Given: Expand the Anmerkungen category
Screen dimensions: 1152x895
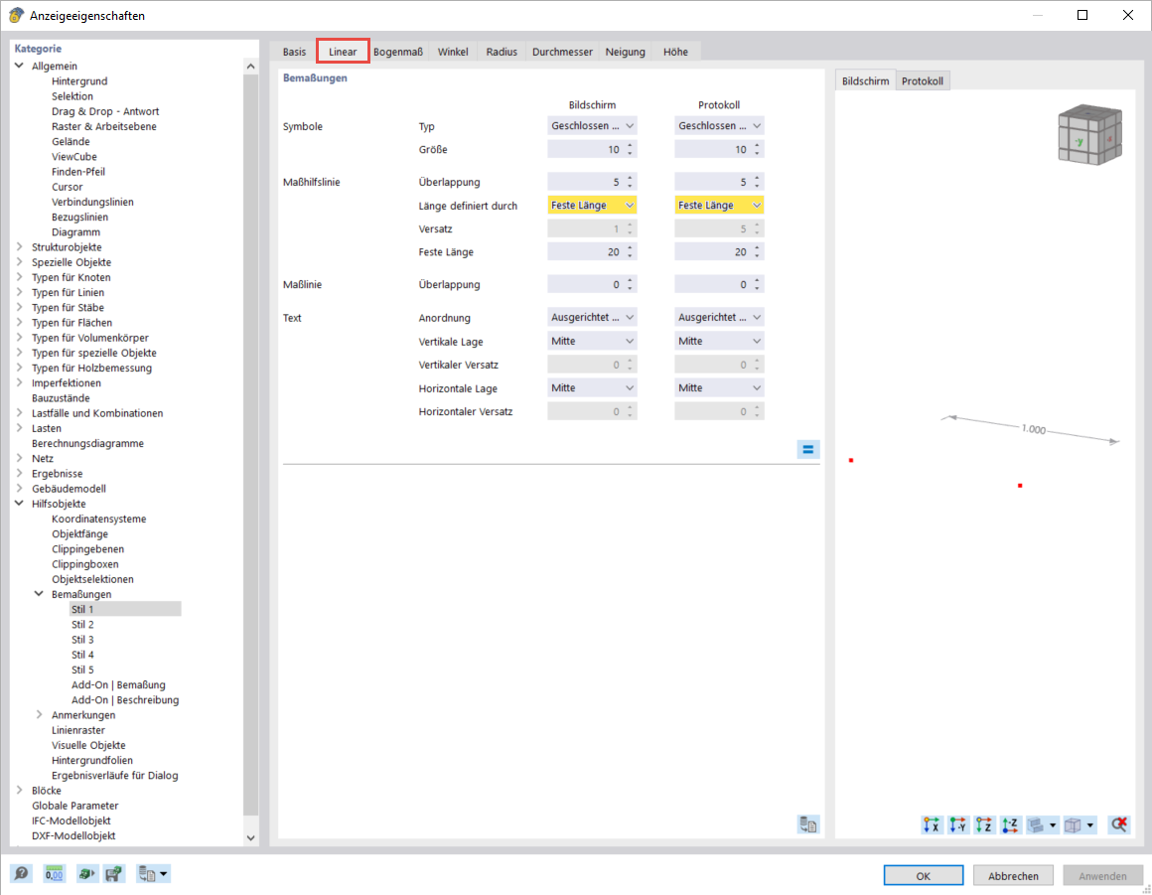Looking at the screenshot, I should tap(40, 714).
